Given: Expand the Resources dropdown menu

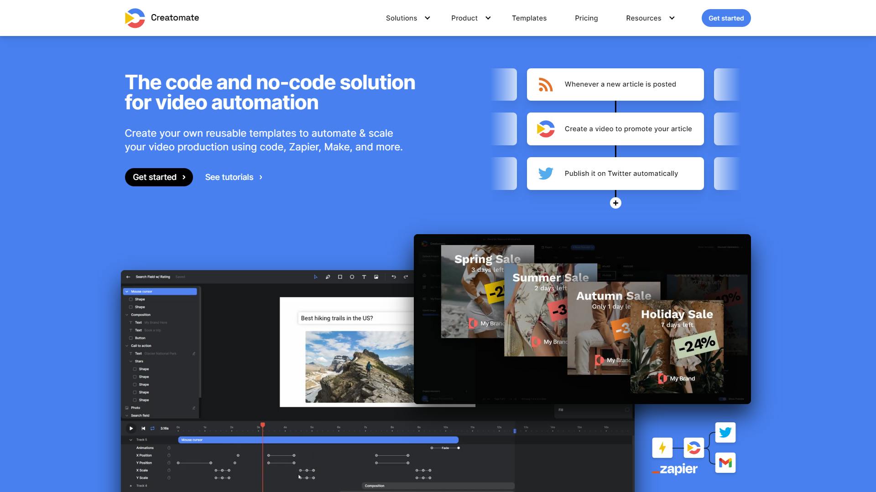Looking at the screenshot, I should (x=650, y=18).
